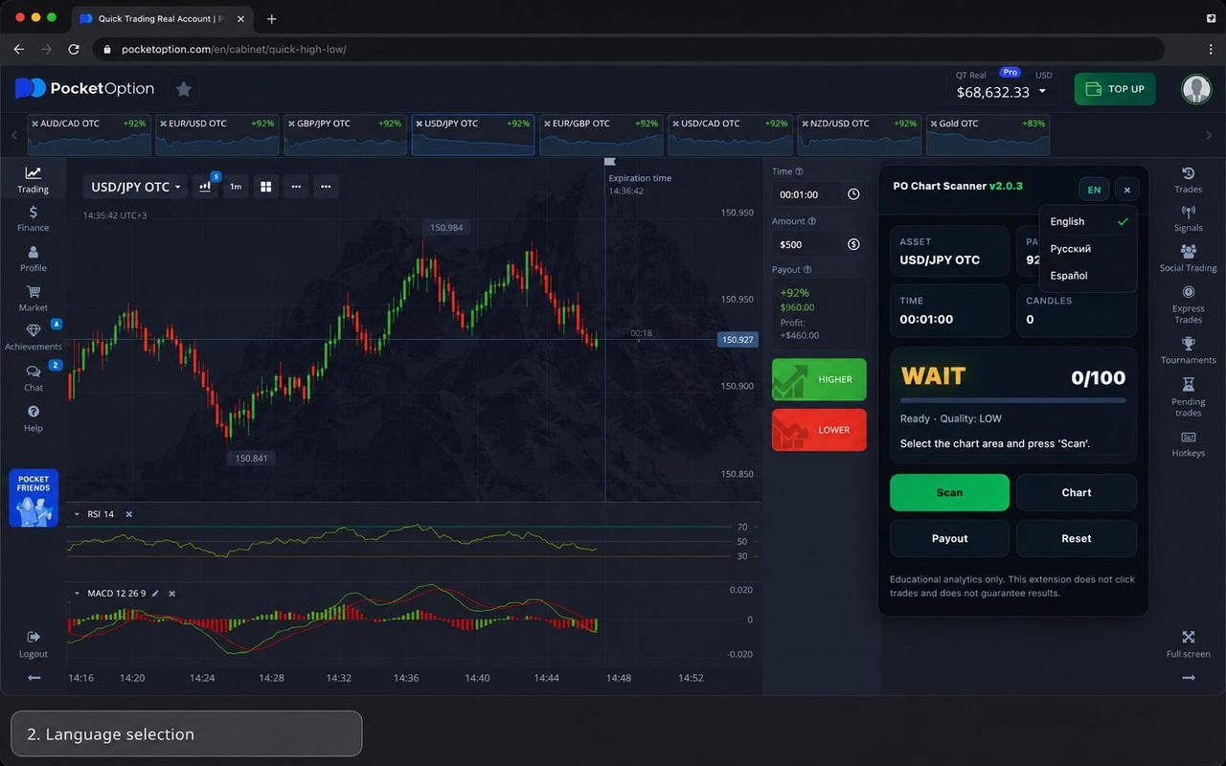Click the Chart button in scanner
This screenshot has height=766, width=1226.
pyautogui.click(x=1077, y=492)
